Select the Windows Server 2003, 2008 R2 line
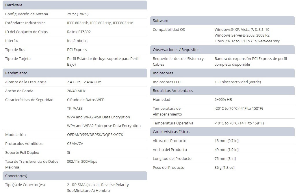 [242, 35]
